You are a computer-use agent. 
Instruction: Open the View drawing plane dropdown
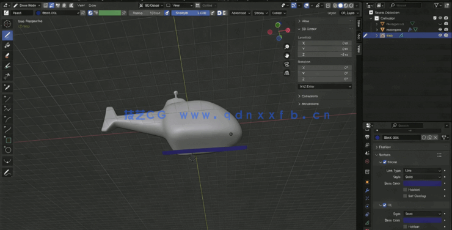[179, 5]
